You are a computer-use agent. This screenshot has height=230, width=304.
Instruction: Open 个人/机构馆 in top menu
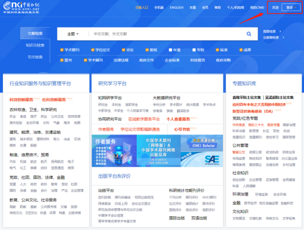(x=236, y=7)
